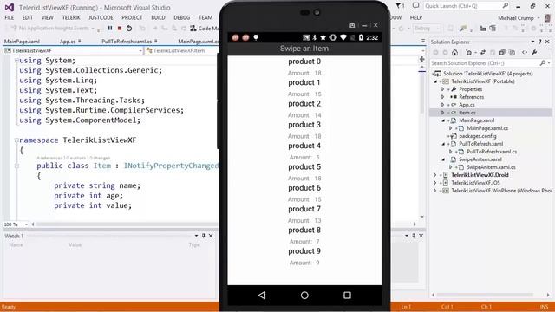This screenshot has height=312, width=555.
Task: Open the FILE menu
Action: tap(10, 17)
